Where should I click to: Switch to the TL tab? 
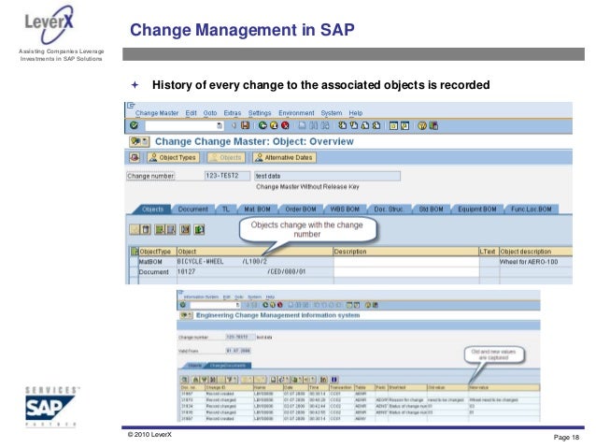(x=226, y=209)
